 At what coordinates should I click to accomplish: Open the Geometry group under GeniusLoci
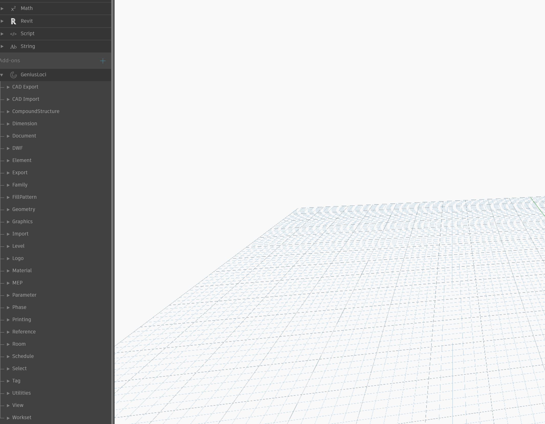24,209
